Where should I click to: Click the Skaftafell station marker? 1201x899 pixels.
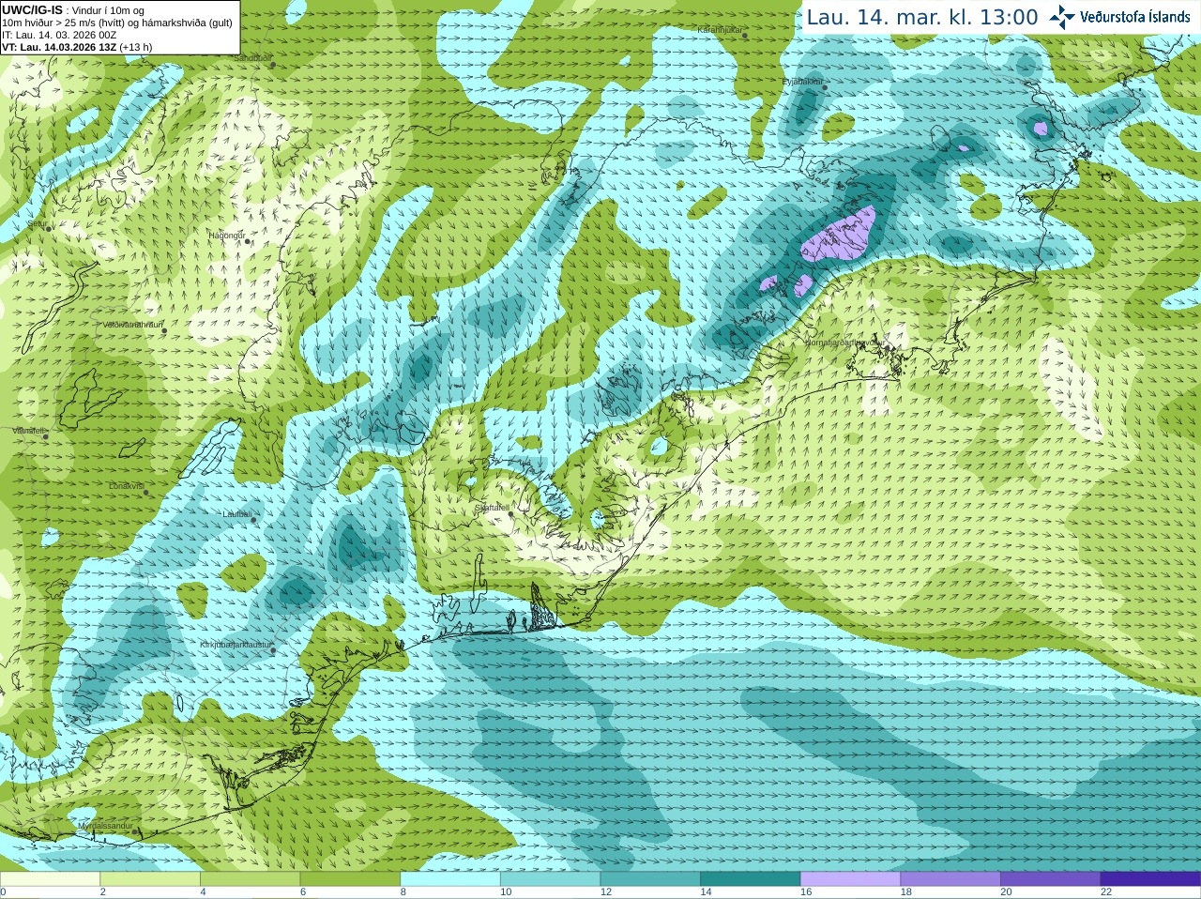click(x=509, y=513)
